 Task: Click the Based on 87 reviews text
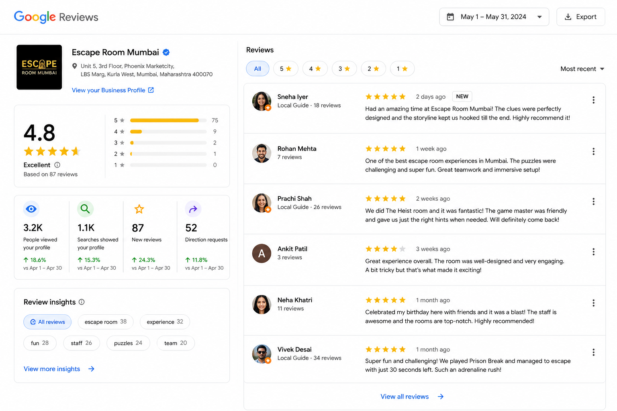click(x=51, y=174)
